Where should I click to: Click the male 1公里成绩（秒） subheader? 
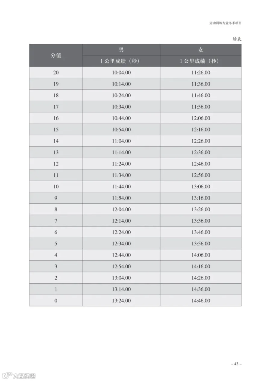coord(121,61)
